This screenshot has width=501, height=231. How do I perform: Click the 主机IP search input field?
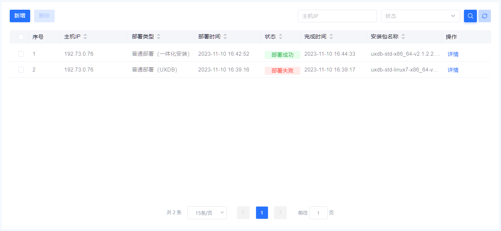(337, 16)
